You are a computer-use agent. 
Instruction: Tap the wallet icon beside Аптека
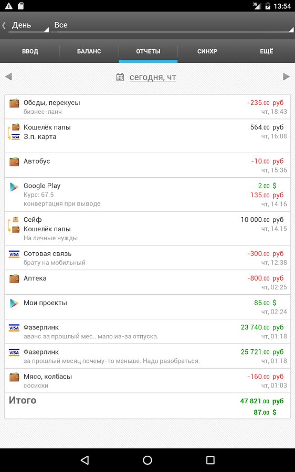14,279
